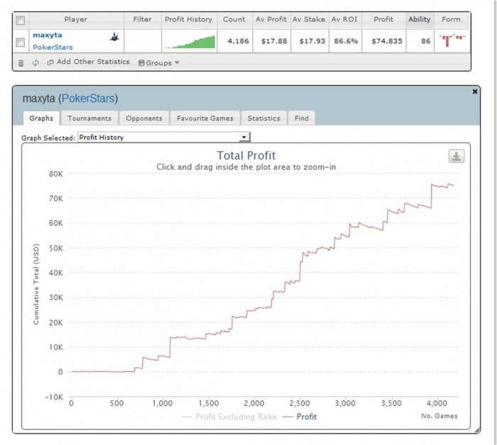Open the maxyta player link
Screen dimensions: 497x445
click(47, 35)
